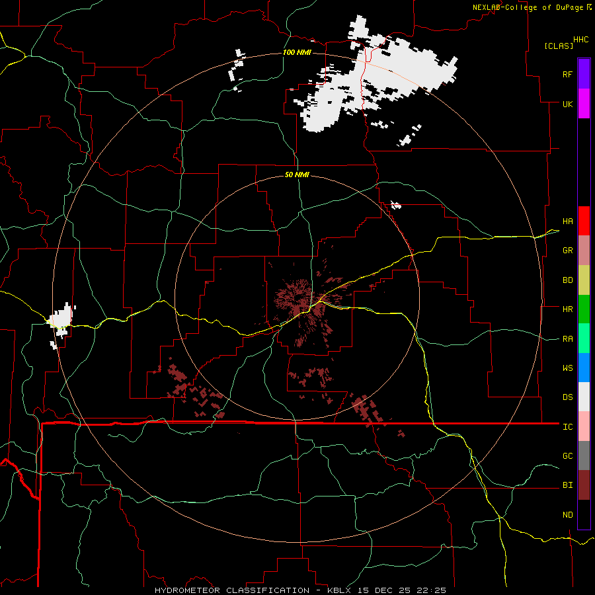595x595 pixels.
Task: Click the HA red legend color swatch
Action: (584, 221)
